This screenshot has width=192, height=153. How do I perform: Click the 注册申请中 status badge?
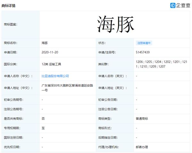click(144, 43)
